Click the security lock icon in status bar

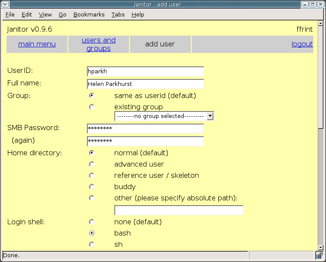click(x=319, y=255)
